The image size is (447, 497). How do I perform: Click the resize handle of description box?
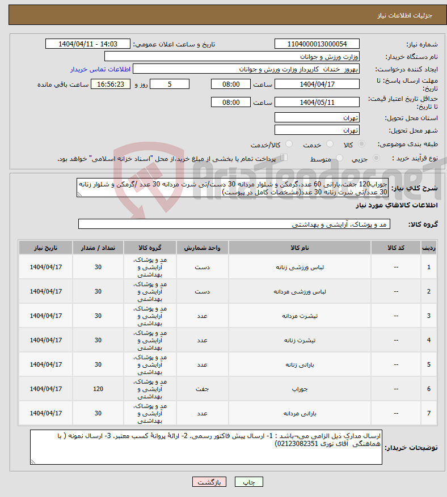point(79,194)
